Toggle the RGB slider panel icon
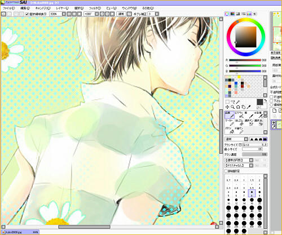This screenshot has width=282, height=235. (x=232, y=14)
